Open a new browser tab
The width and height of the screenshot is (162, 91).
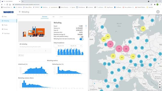point(23,2)
